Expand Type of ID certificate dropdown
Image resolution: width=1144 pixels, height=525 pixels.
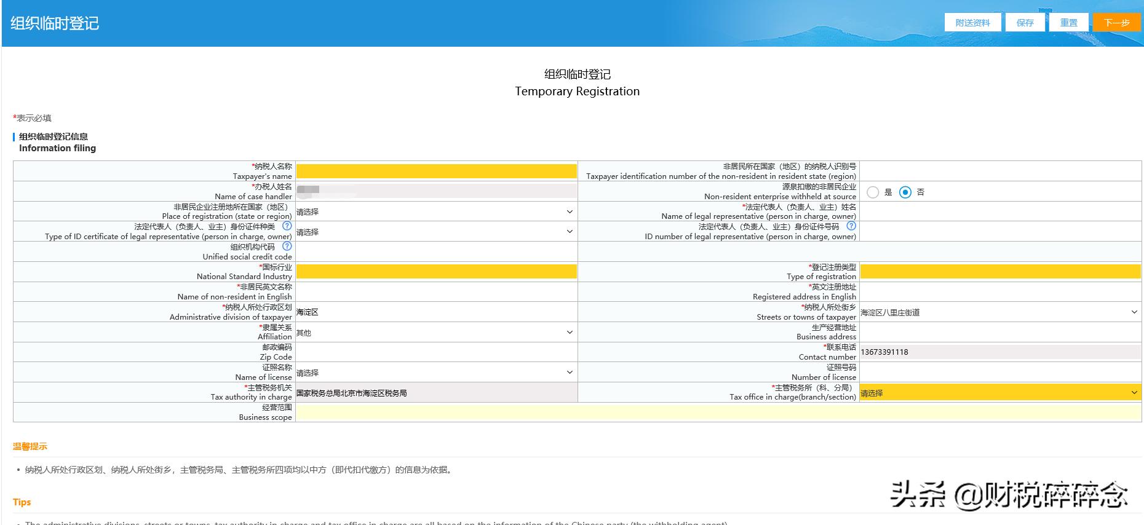tap(435, 232)
